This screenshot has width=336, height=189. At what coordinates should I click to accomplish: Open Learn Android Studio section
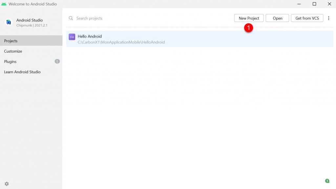[31, 72]
